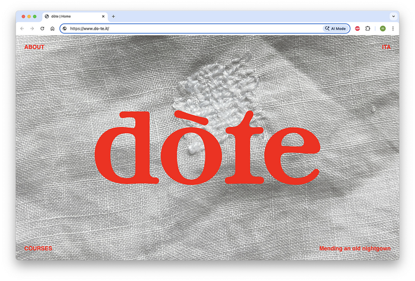
Task: Open the ABOUT page link
Action: 34,46
